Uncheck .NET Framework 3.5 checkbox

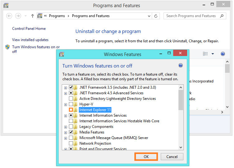coord(71,87)
